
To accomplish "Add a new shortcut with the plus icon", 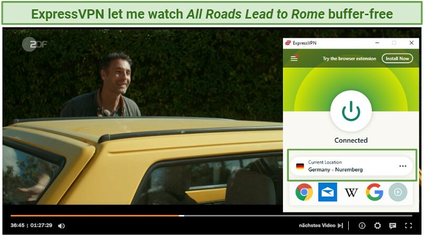I will [398, 192].
